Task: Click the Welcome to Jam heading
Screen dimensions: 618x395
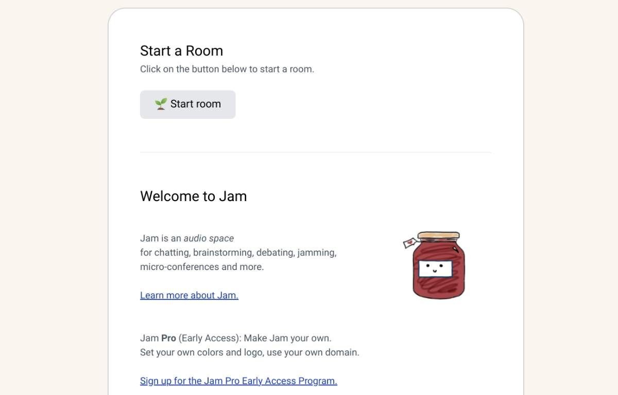Action: (193, 196)
